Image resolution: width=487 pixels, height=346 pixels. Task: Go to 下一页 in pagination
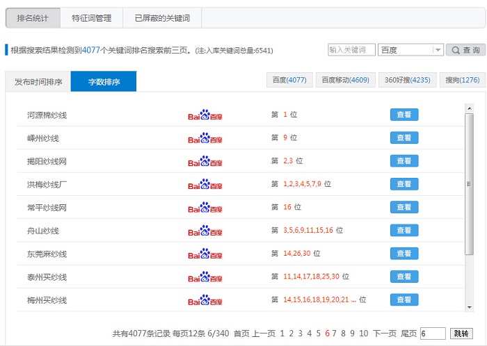tap(385, 333)
